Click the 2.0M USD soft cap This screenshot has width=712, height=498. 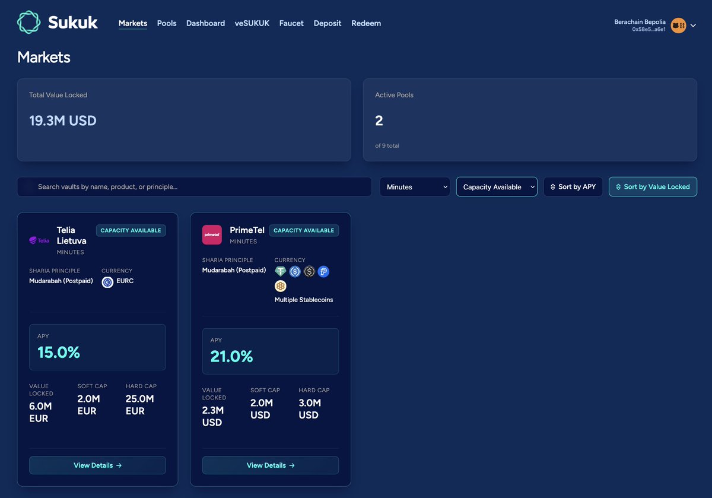(x=262, y=409)
